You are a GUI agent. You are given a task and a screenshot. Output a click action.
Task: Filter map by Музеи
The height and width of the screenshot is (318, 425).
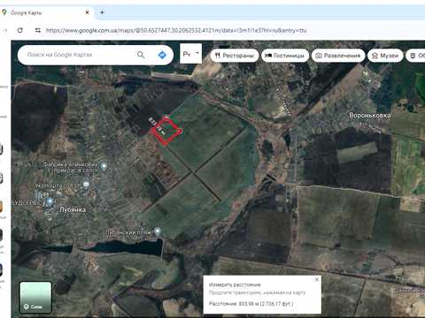(x=385, y=56)
